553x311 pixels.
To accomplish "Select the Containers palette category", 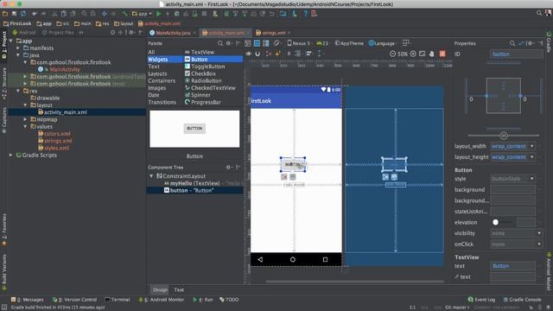I will (x=162, y=80).
